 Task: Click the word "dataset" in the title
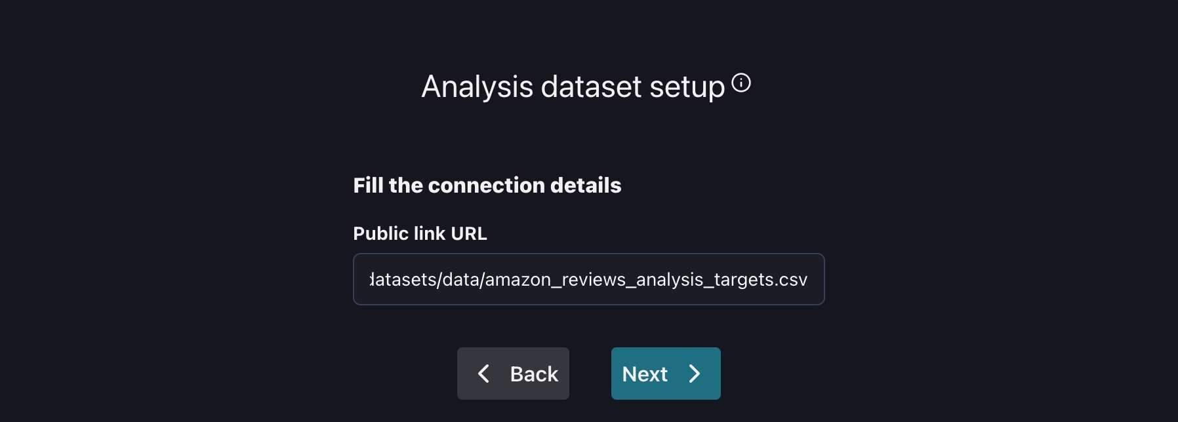(x=591, y=86)
